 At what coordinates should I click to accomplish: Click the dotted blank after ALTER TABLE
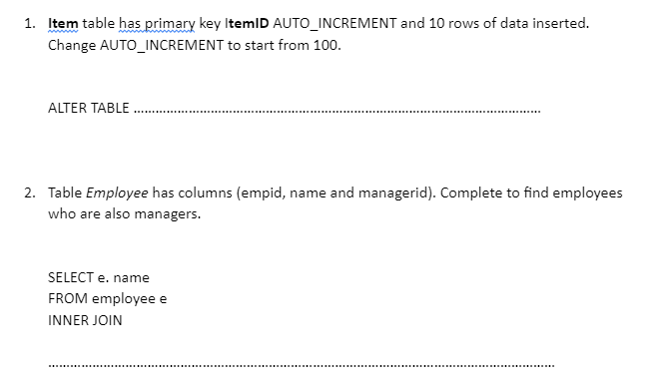point(337,111)
